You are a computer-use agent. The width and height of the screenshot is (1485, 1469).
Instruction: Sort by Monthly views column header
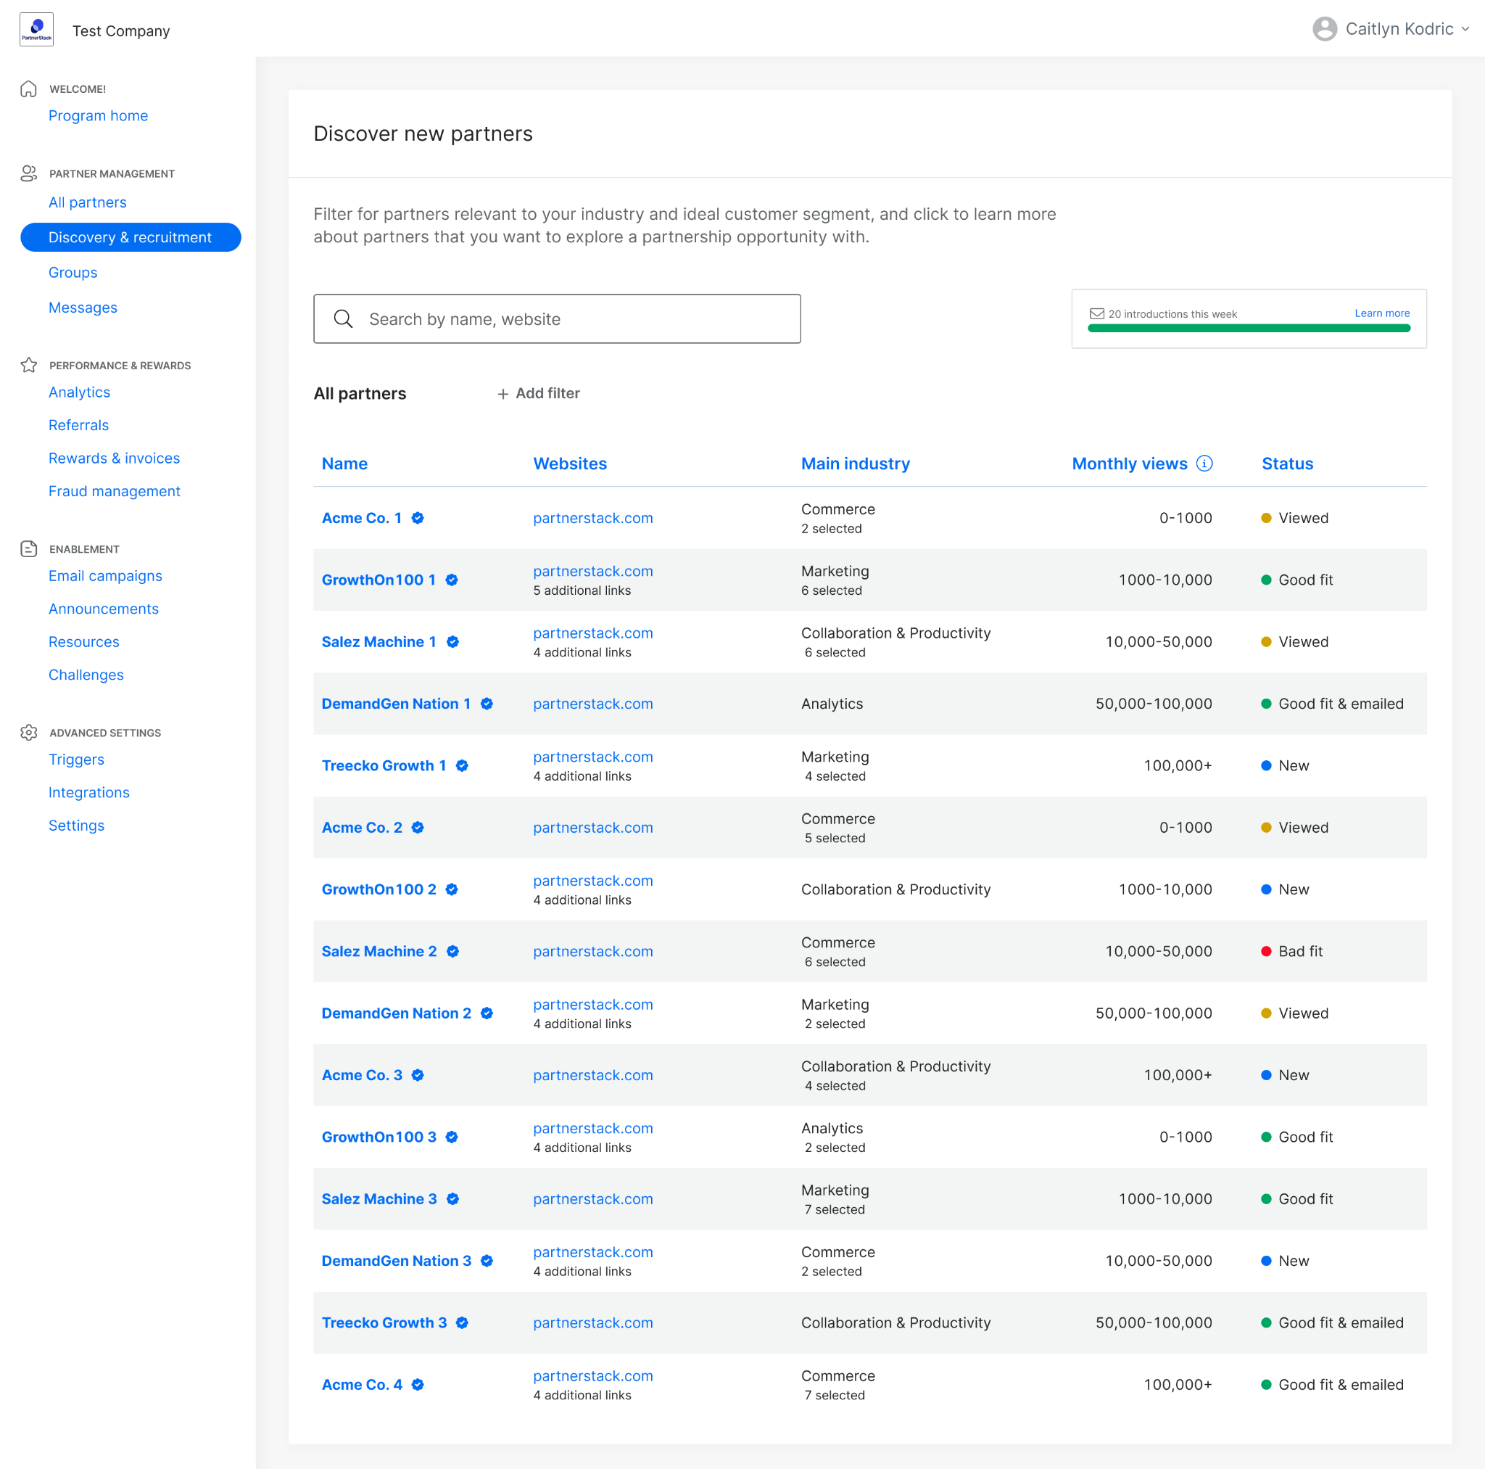click(x=1129, y=464)
